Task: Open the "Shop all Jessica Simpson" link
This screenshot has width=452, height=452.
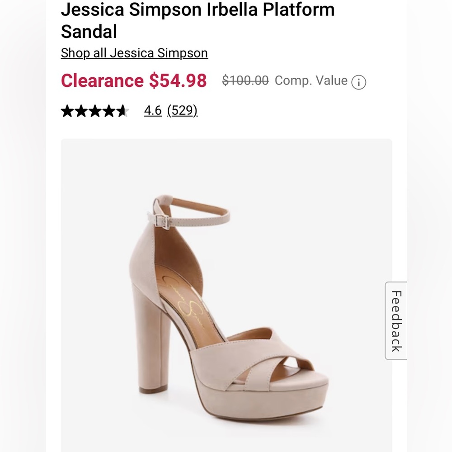Action: [134, 53]
